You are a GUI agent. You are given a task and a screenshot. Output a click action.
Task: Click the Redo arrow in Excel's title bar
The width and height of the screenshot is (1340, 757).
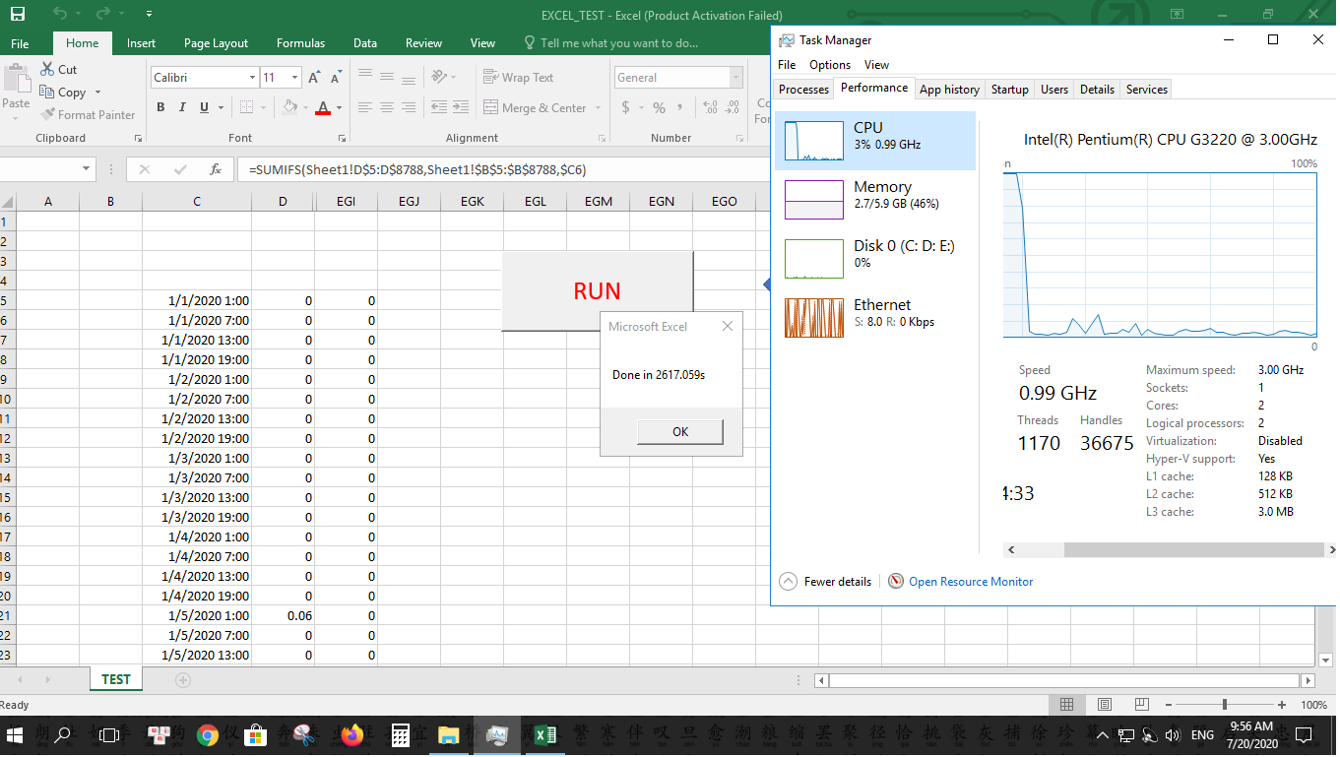point(104,14)
